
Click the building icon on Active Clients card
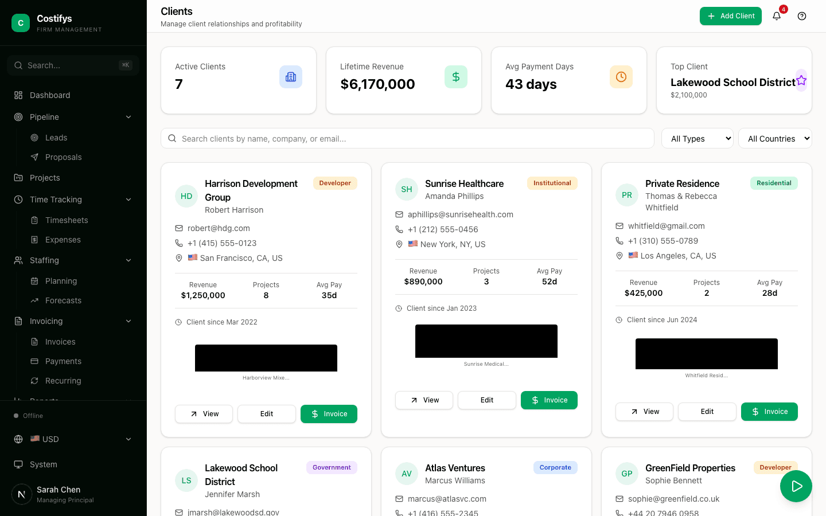[x=291, y=76]
